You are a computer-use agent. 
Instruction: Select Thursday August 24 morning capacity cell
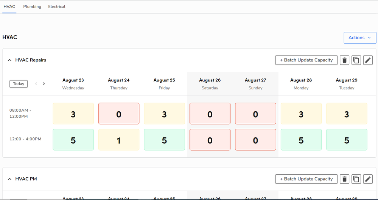point(119,114)
